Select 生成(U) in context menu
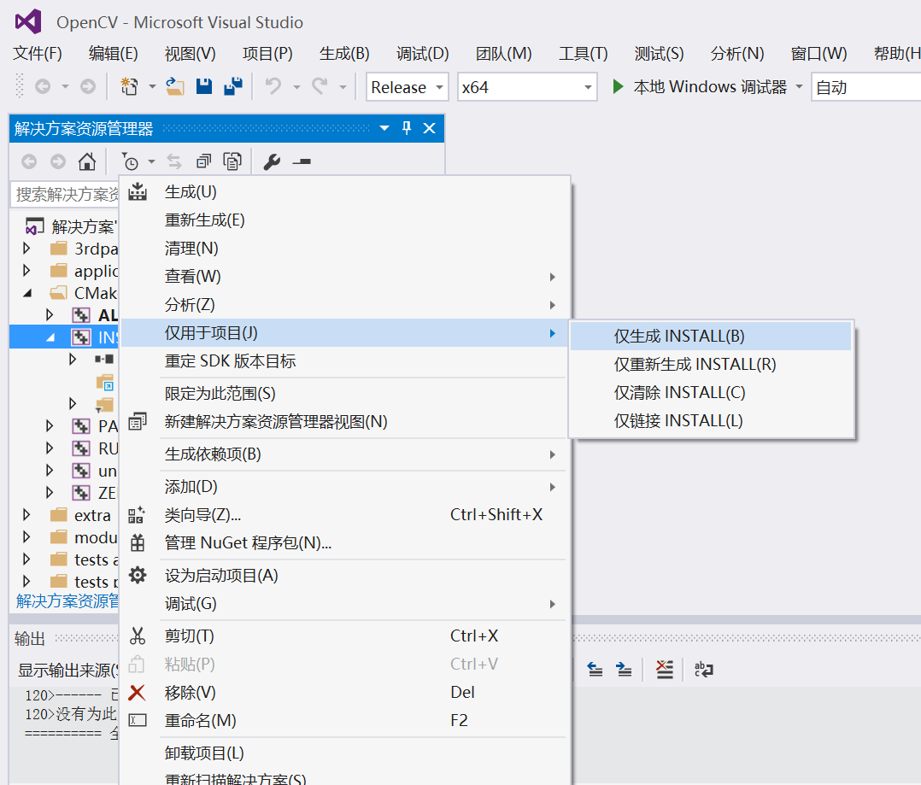The width and height of the screenshot is (921, 785). (345, 192)
